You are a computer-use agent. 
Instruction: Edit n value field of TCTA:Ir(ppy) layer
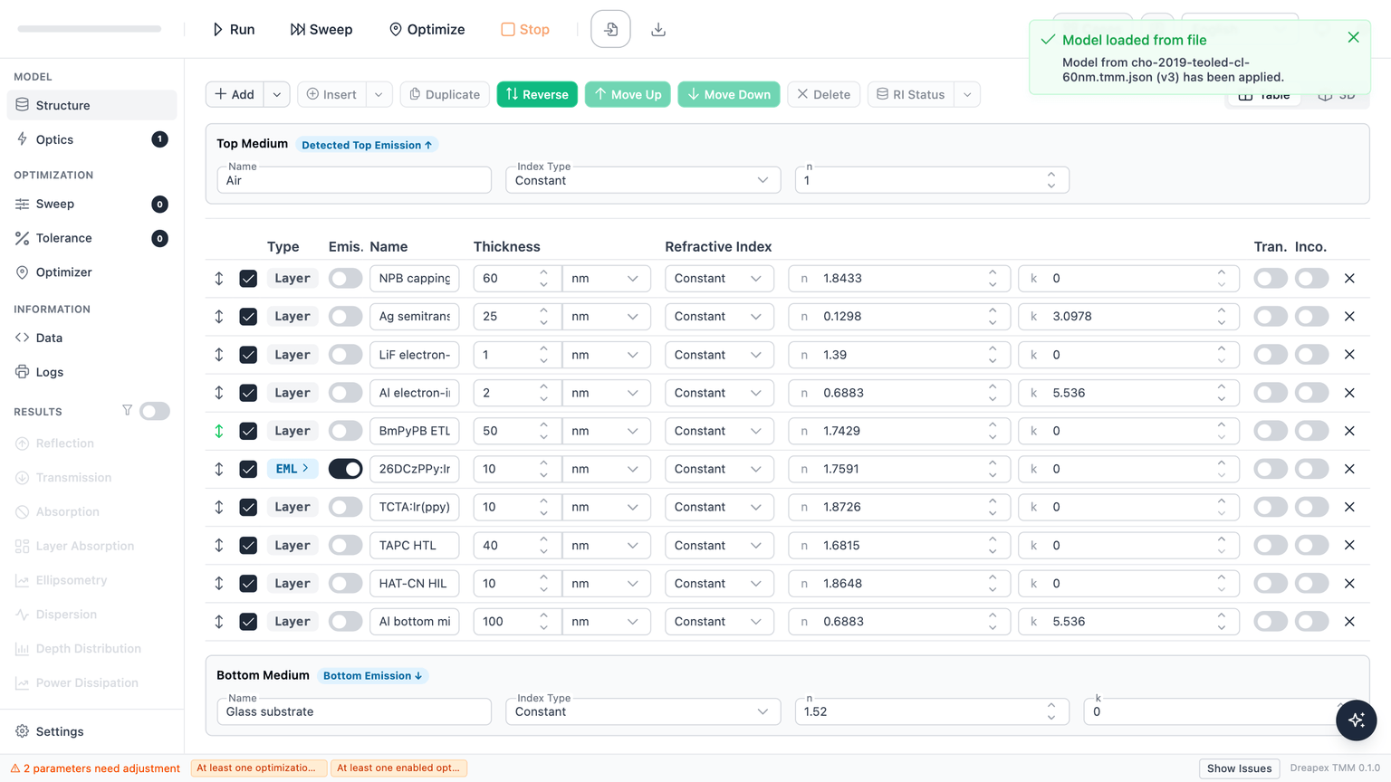[x=899, y=507]
